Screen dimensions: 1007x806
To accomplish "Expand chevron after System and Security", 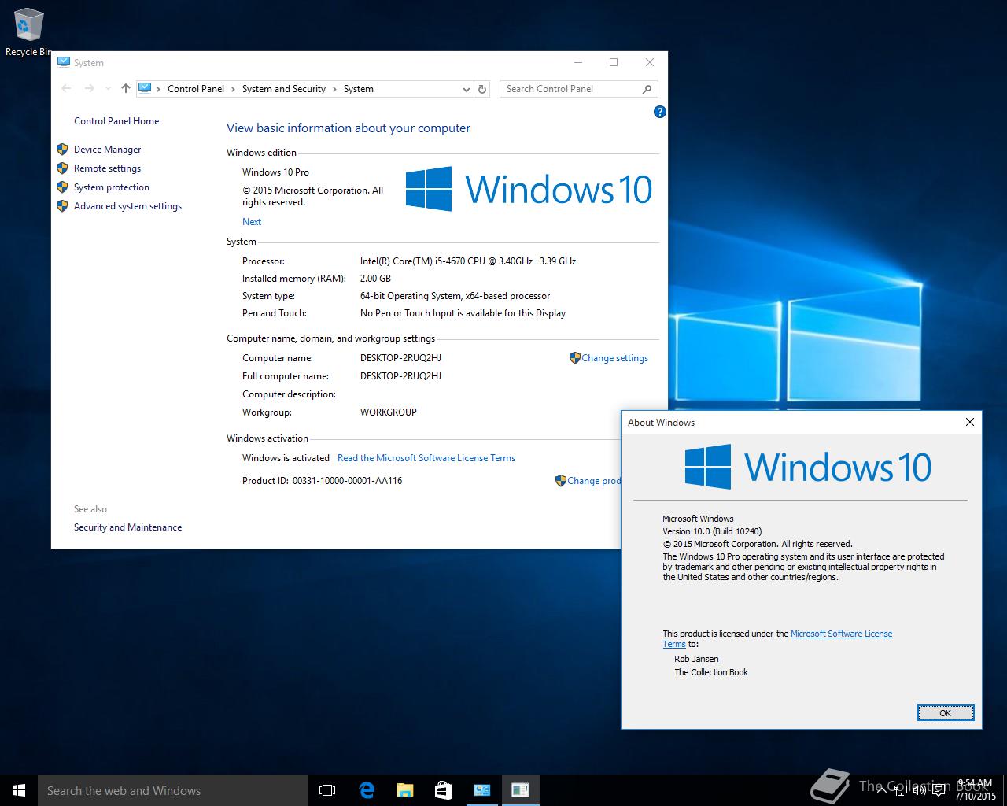I will tap(334, 89).
